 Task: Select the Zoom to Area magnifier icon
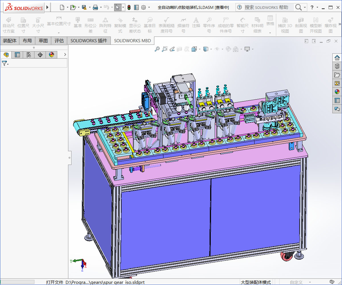(x=165, y=49)
